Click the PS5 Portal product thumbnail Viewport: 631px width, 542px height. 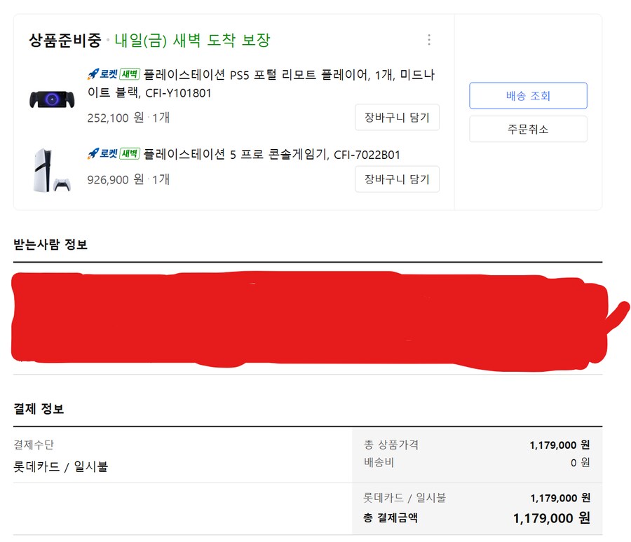52,98
